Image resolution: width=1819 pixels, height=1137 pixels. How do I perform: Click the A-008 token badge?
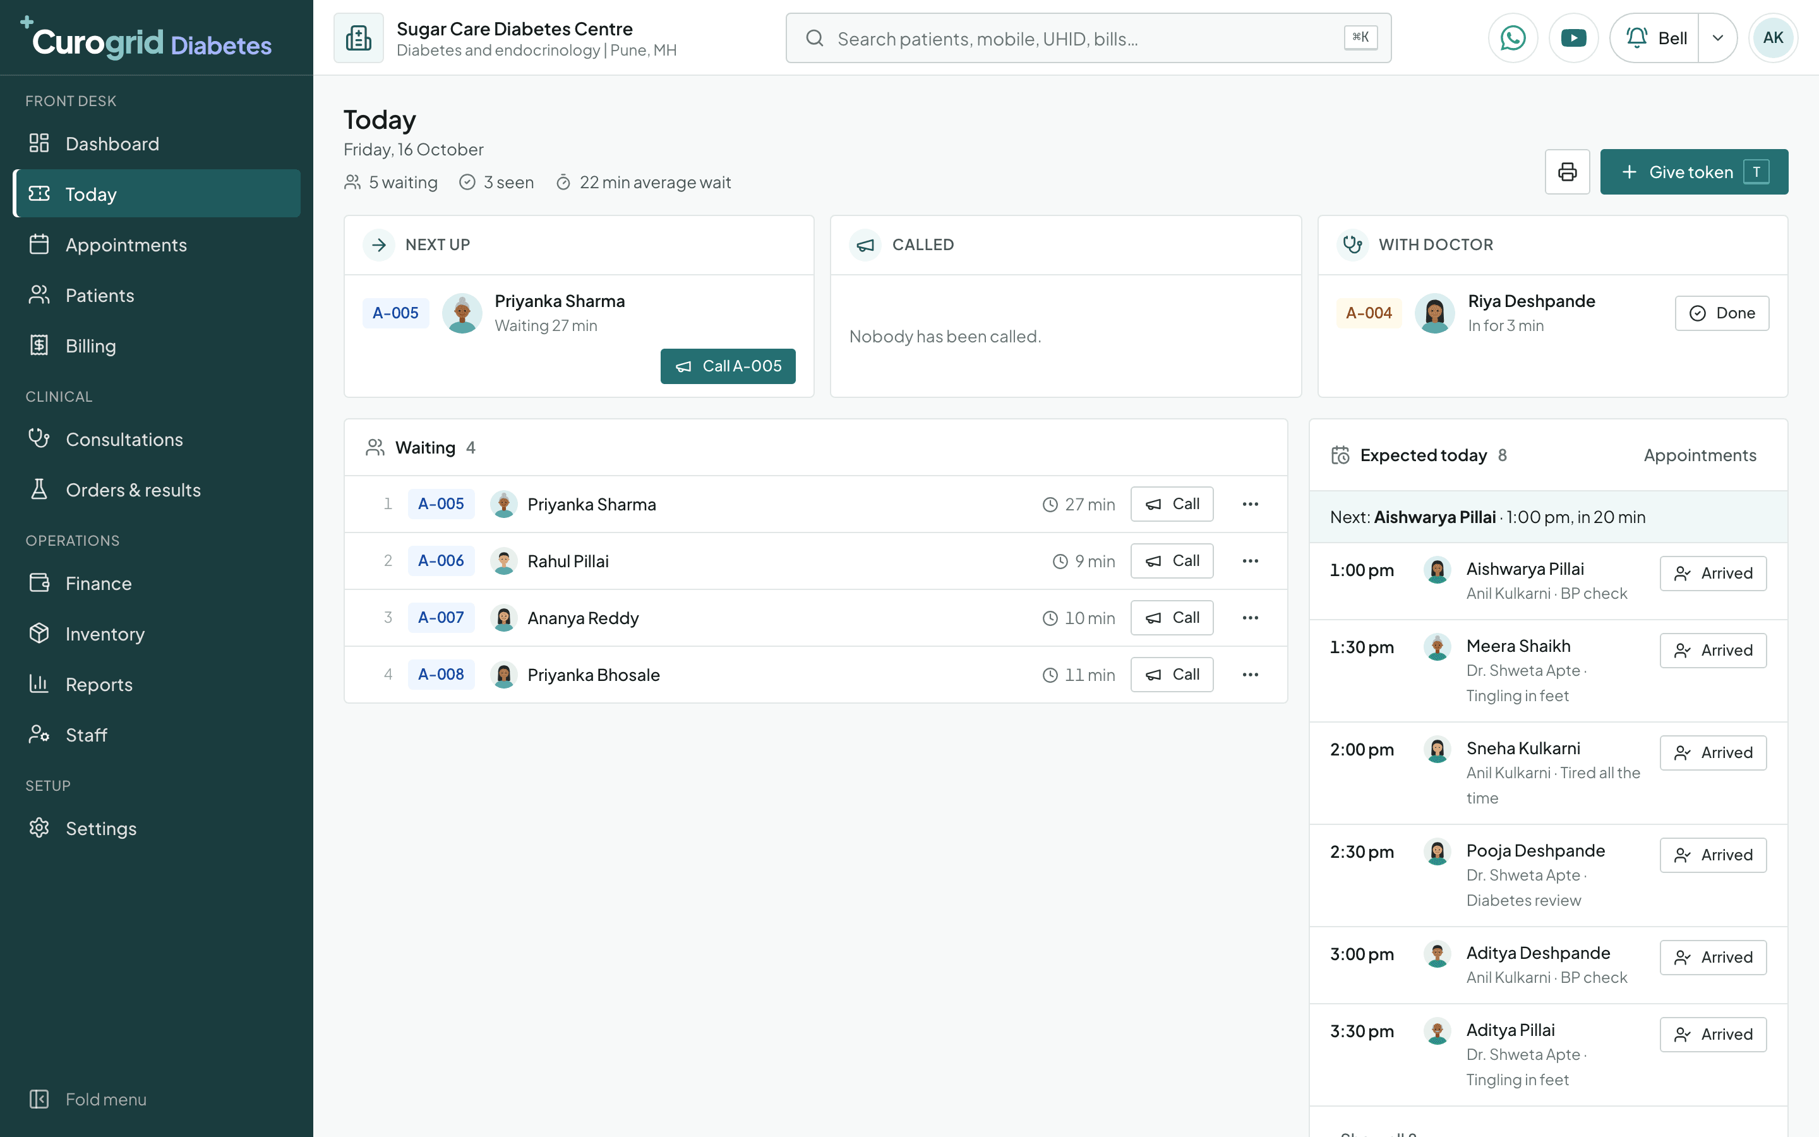[x=440, y=675]
